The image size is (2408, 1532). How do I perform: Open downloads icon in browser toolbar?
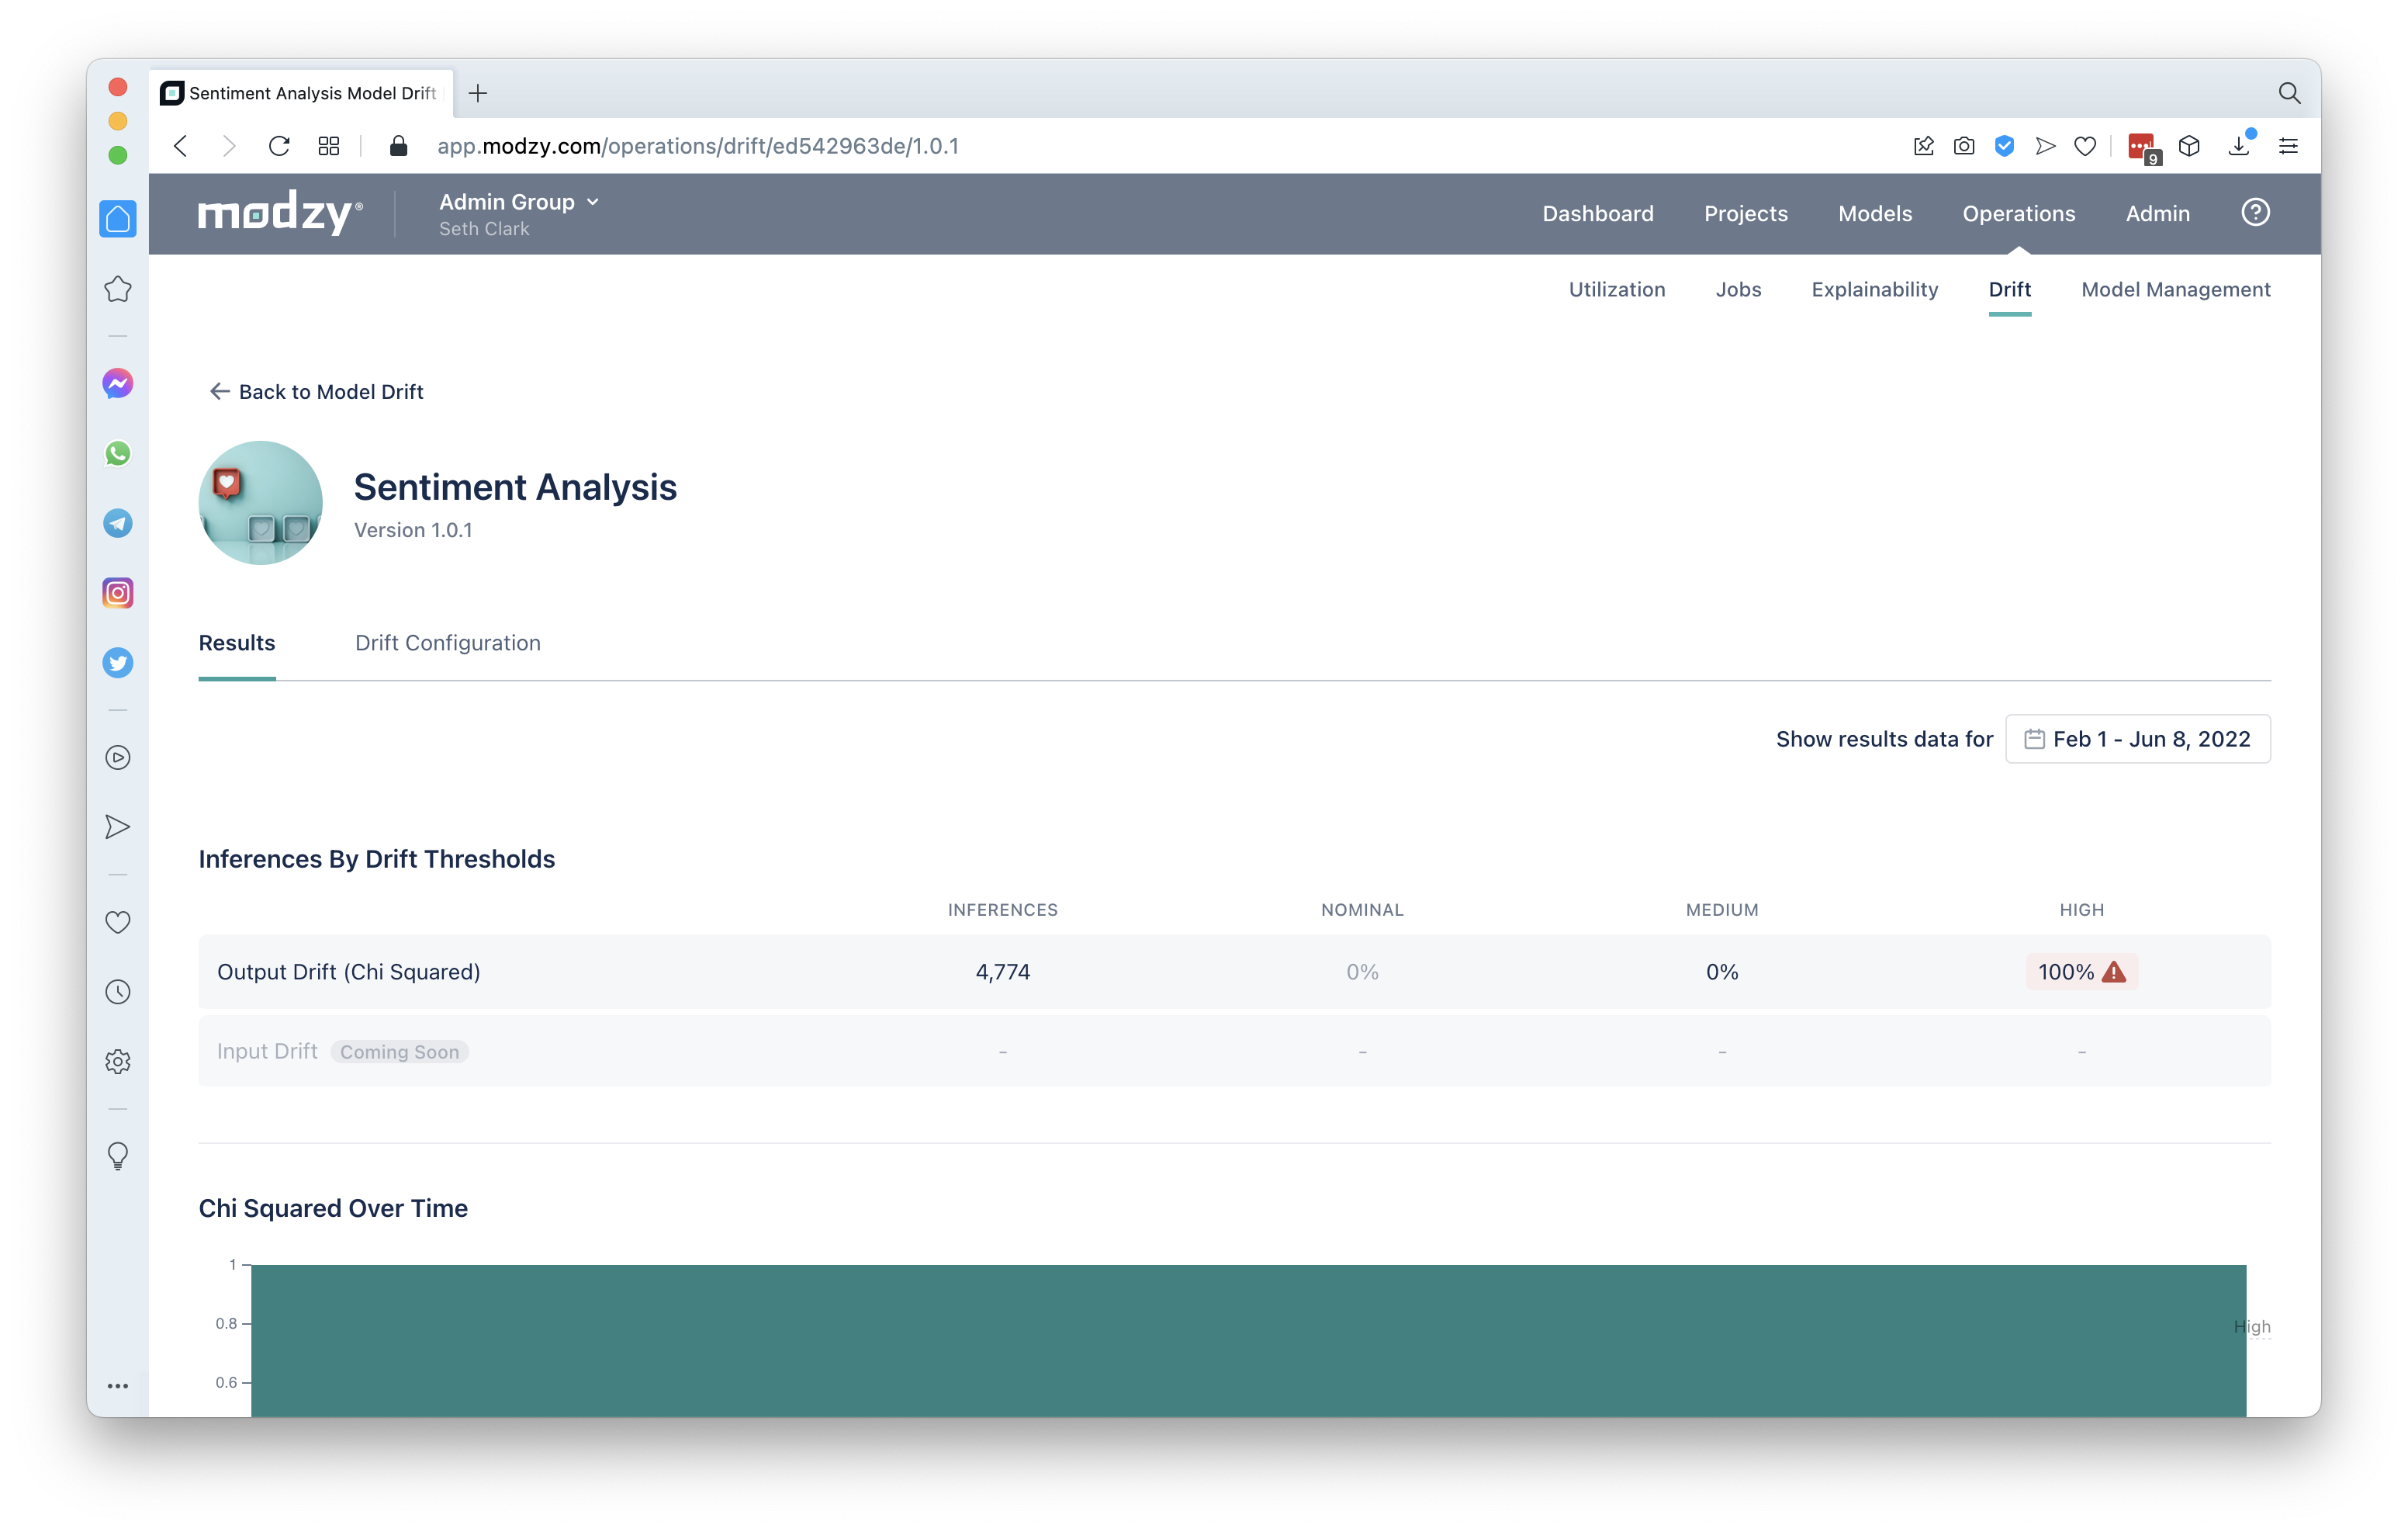click(x=2239, y=146)
